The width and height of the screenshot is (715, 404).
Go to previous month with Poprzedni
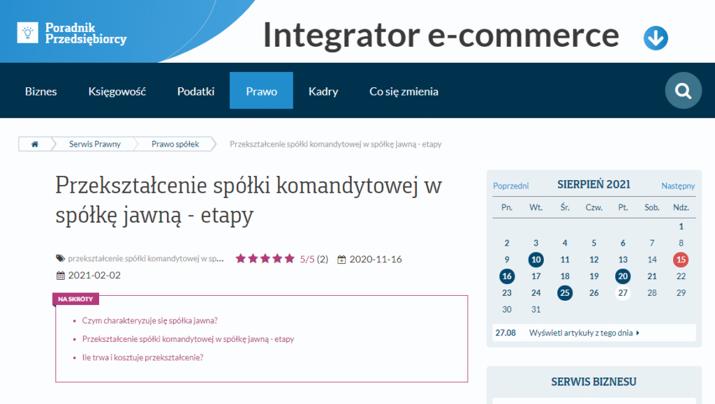(510, 186)
